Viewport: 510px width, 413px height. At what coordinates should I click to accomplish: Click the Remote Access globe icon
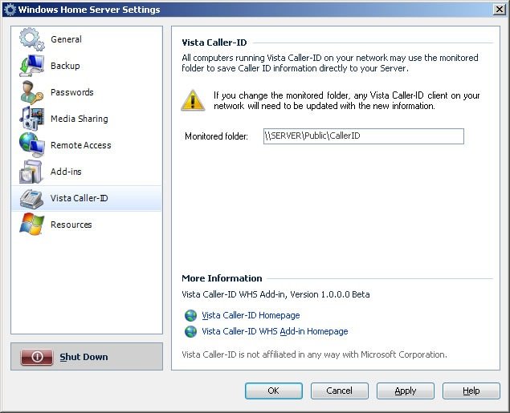point(31,145)
